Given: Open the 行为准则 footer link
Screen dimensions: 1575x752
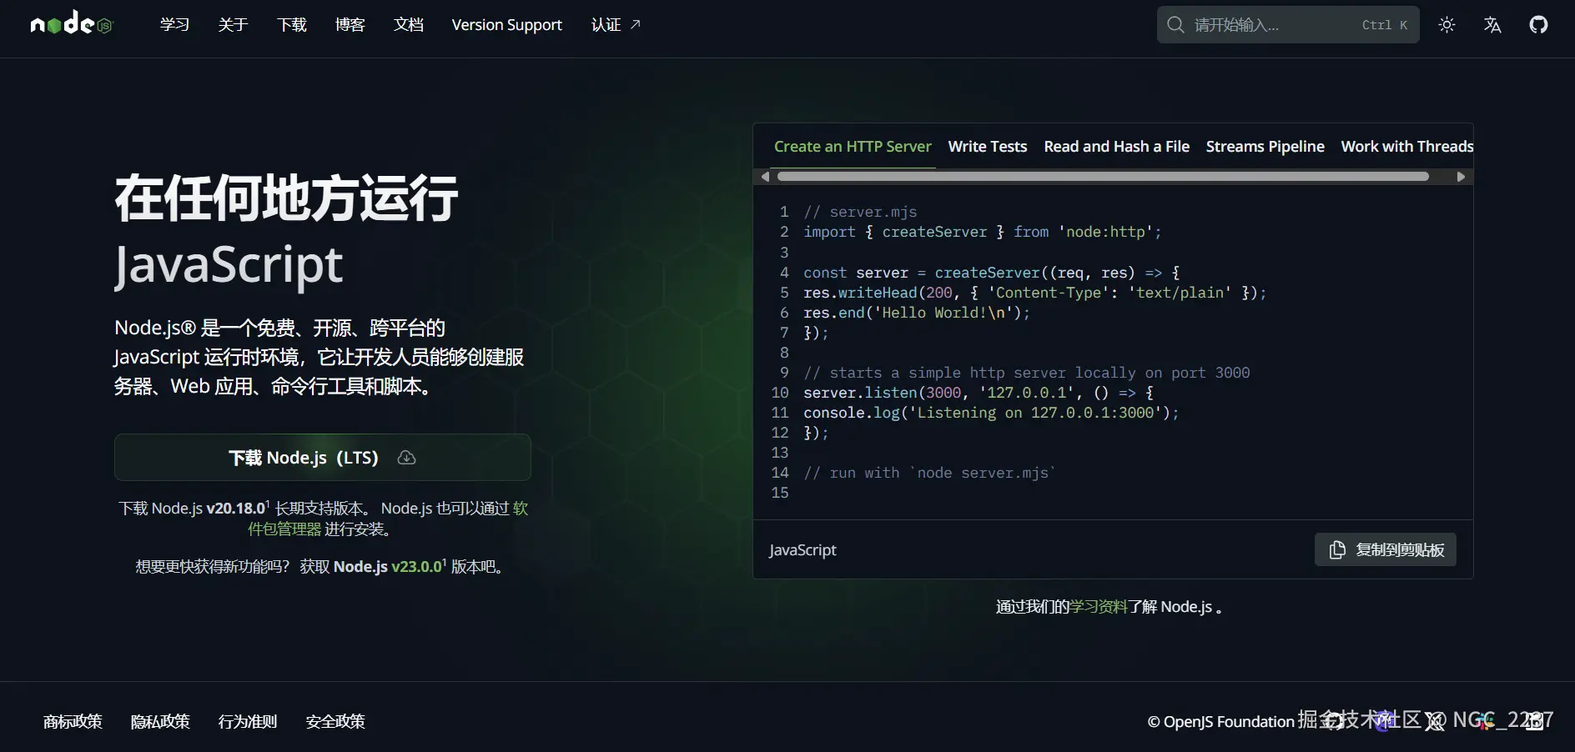Looking at the screenshot, I should tap(248, 721).
